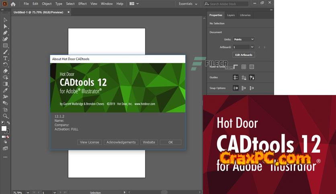
Task: Click the Edit Artboards button
Action: tap(244, 55)
